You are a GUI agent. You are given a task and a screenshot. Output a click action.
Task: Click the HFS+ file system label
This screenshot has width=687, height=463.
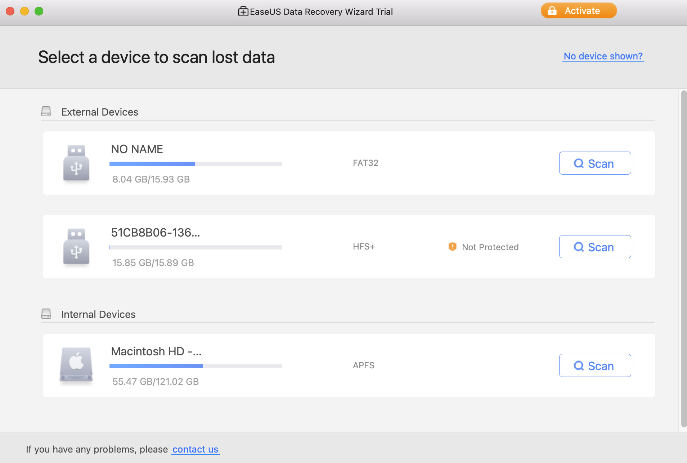pos(364,247)
